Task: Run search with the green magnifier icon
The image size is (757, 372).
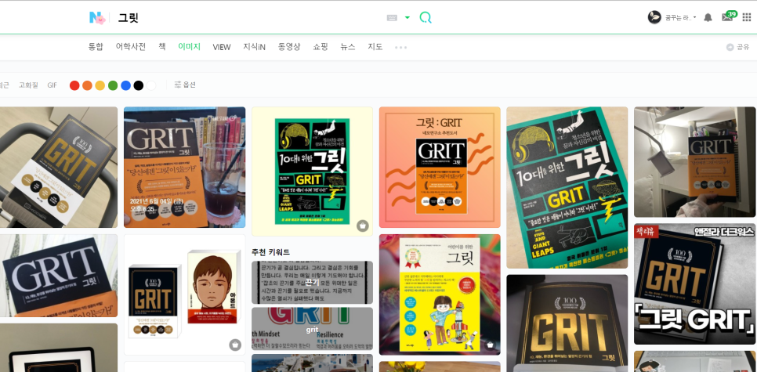Action: [426, 18]
